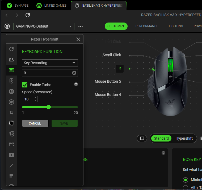Click the speed value field showing 10
Viewport: 202px width, 190px height.
pyautogui.click(x=30, y=99)
